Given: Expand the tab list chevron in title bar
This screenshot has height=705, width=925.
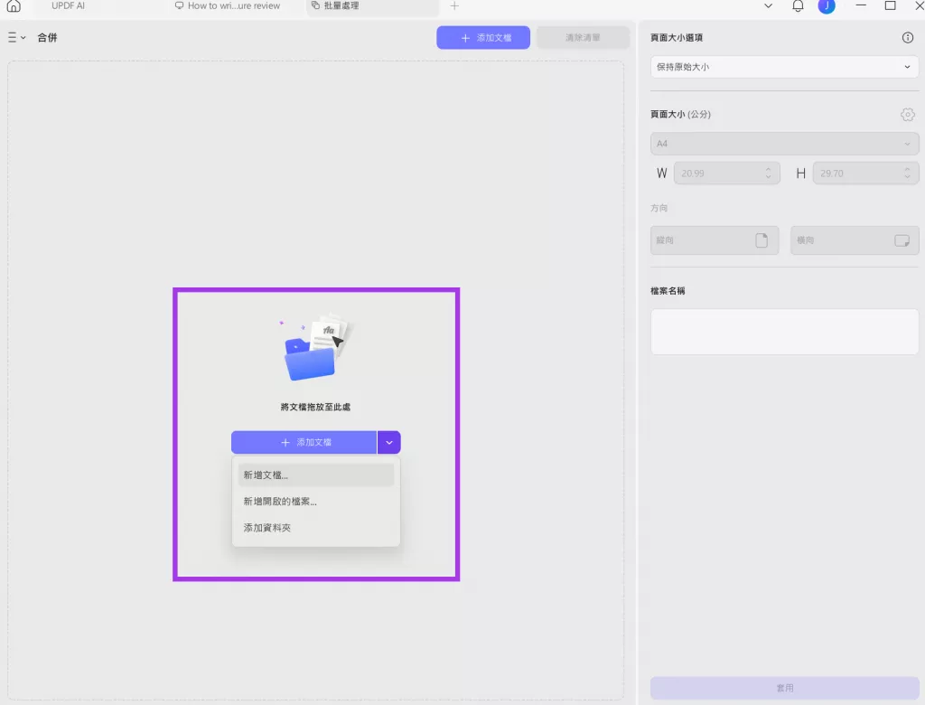Looking at the screenshot, I should [x=768, y=6].
